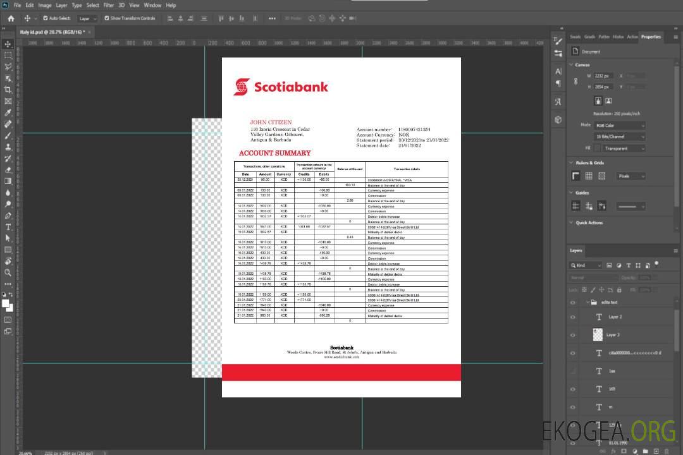This screenshot has height=455, width=683.
Task: Click the canvas height H field
Action: [x=603, y=87]
